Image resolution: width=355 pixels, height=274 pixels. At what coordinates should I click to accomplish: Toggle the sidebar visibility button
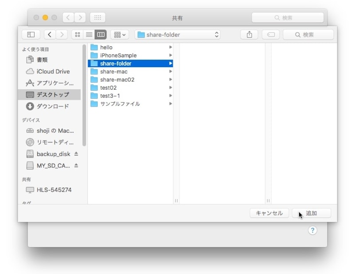[x=31, y=35]
